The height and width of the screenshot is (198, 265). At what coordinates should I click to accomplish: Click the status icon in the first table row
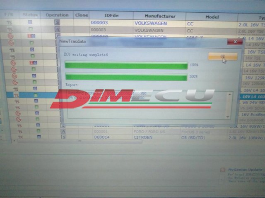pyautogui.click(x=30, y=22)
